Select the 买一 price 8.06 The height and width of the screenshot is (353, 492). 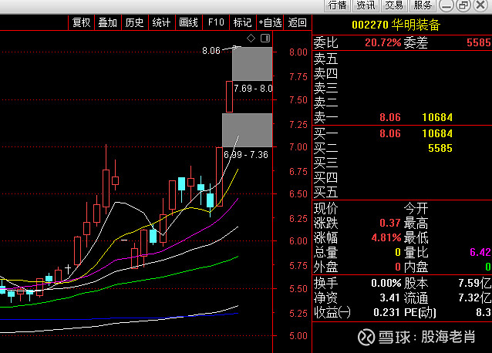coord(390,133)
